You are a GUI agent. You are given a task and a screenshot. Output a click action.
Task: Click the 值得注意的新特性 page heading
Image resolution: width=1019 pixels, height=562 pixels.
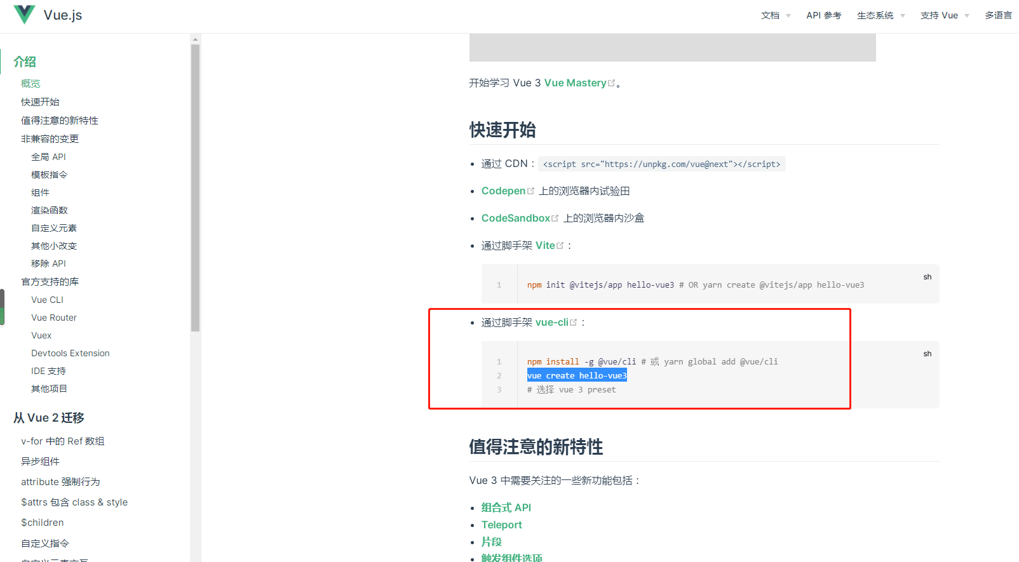tap(536, 446)
